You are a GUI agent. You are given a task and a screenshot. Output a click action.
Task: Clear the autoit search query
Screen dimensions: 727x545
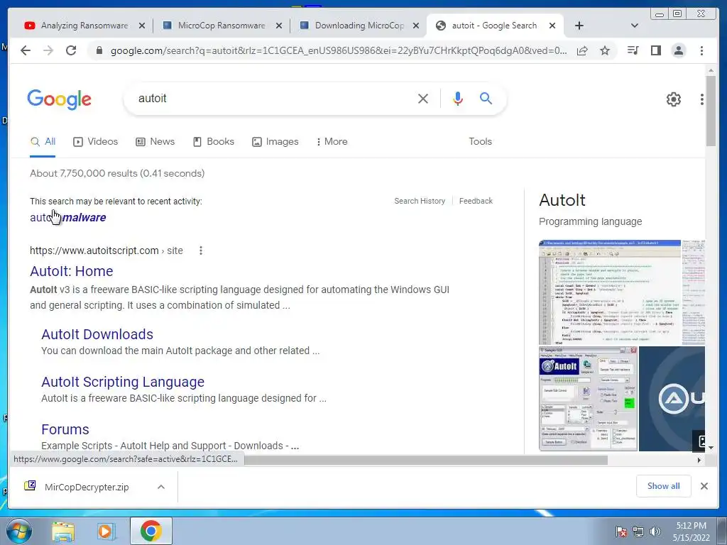click(x=423, y=98)
